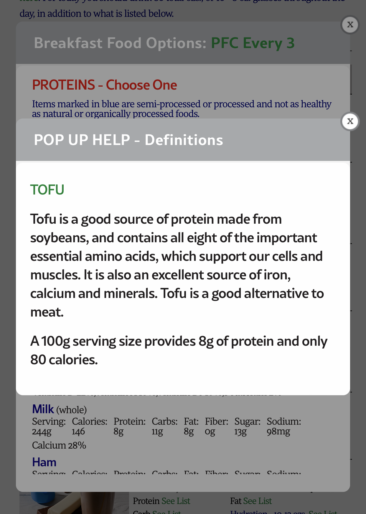Click the PFC Every 3 green title
The width and height of the screenshot is (366, 514).
pos(253,43)
